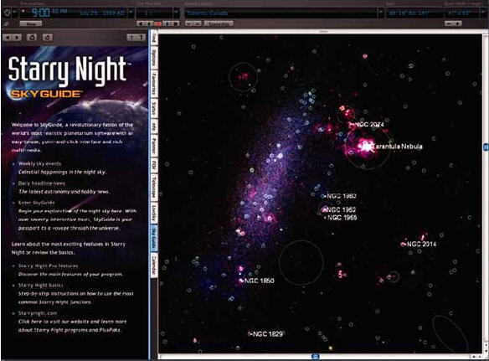Go back in SkyGuide pane
Image resolution: width=489 pixels, height=361 pixels.
click(x=8, y=38)
